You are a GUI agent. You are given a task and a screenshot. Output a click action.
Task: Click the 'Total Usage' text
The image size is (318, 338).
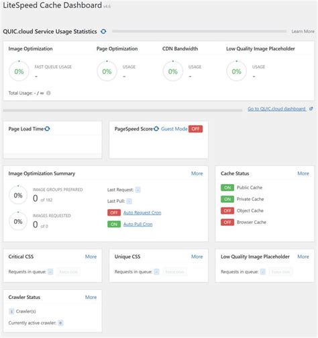tap(20, 93)
